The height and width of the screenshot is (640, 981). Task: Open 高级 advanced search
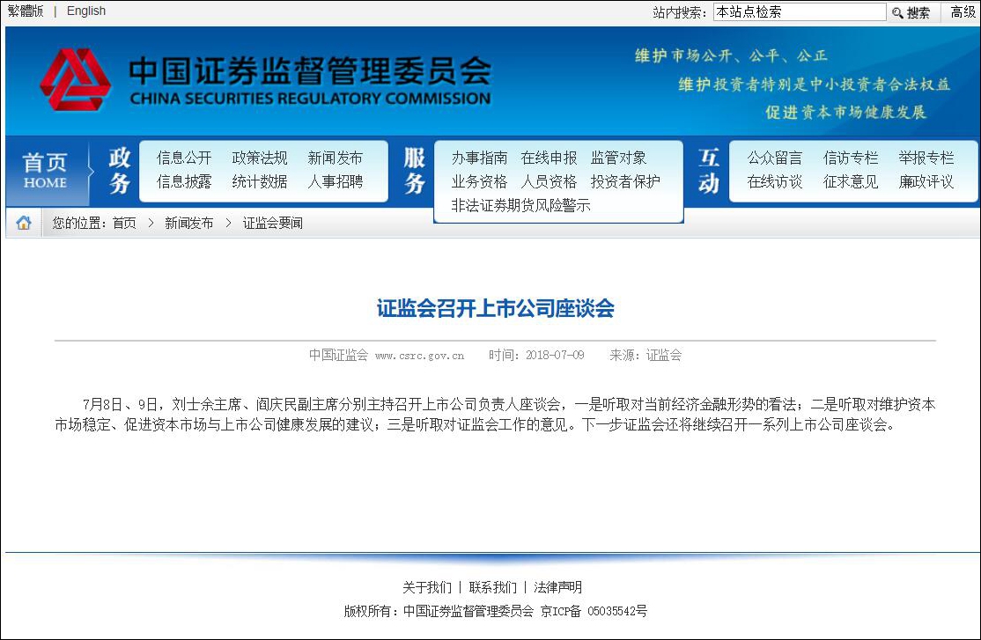click(x=963, y=12)
